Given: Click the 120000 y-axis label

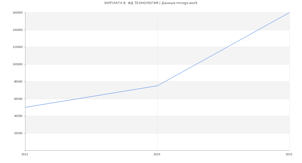Looking at the screenshot, I should pyautogui.click(x=18, y=47).
